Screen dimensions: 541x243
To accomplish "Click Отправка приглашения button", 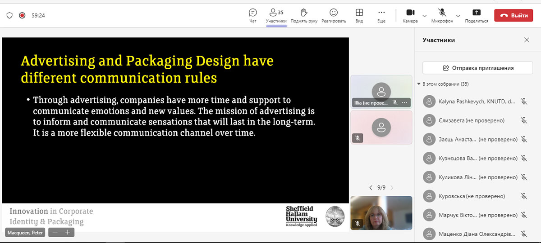I will coord(478,68).
